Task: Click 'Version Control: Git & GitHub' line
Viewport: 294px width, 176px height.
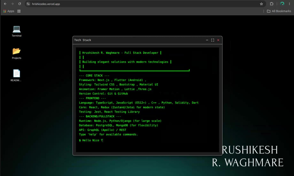Action: 103,94
